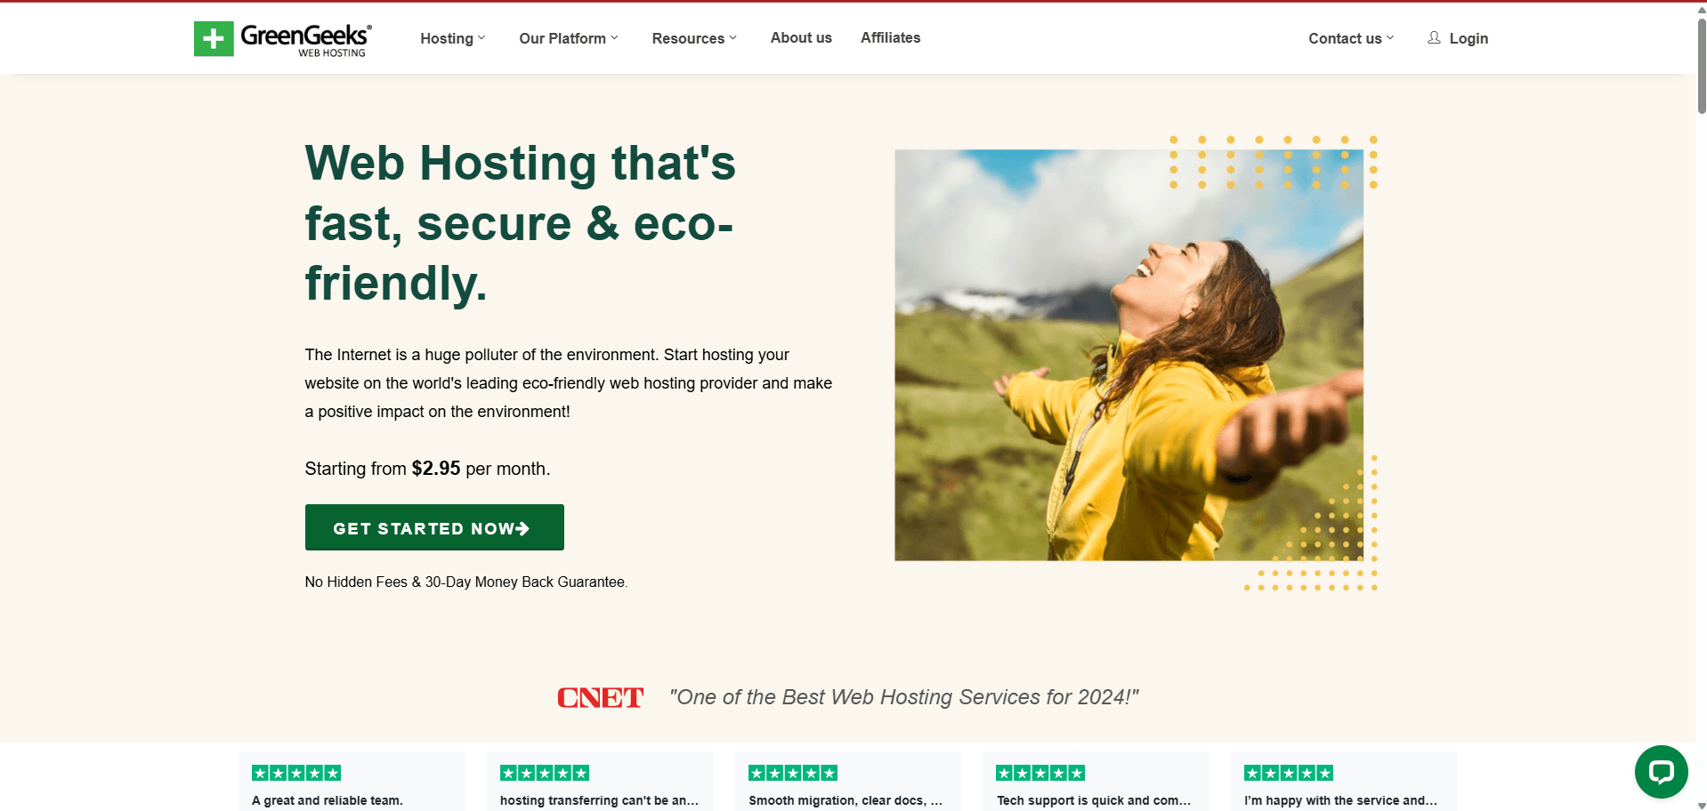Go to the About us page
Image resolution: width=1707 pixels, height=811 pixels.
[x=801, y=37]
